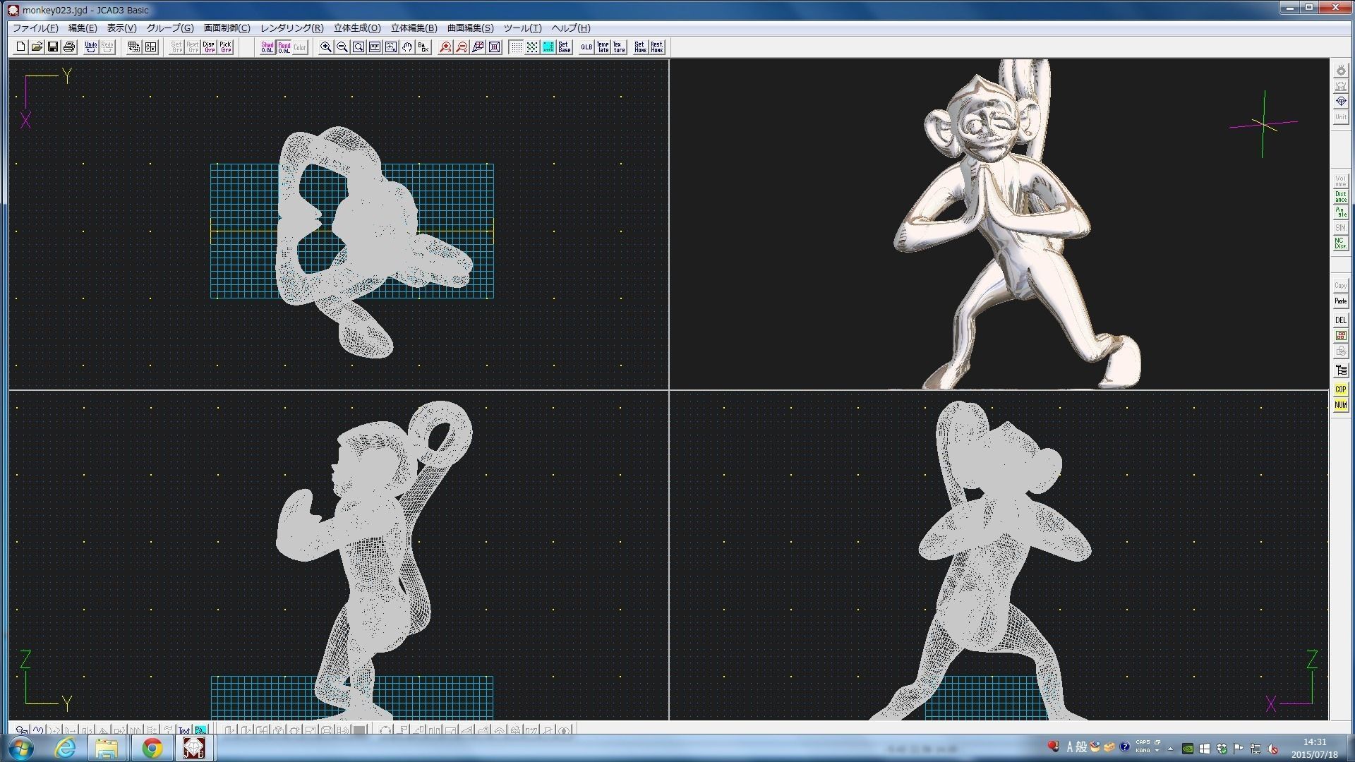
Task: Expand the ツール(T) menu
Action: coord(522,28)
